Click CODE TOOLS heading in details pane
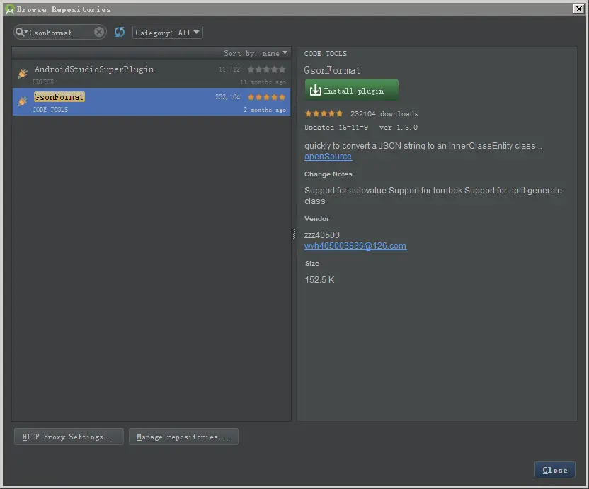This screenshot has height=489, width=589. pos(326,53)
